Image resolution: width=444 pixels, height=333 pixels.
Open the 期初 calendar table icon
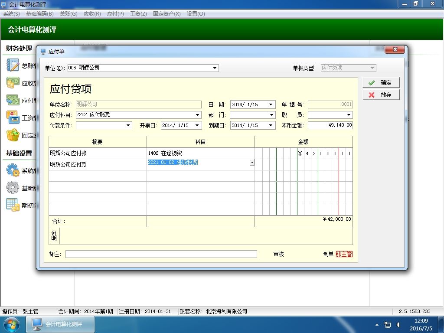(13, 205)
